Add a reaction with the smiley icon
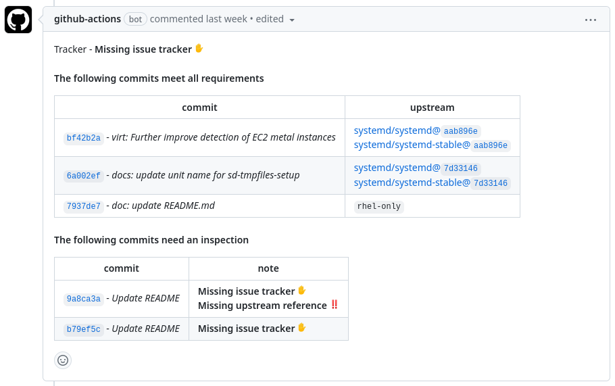 tap(63, 360)
